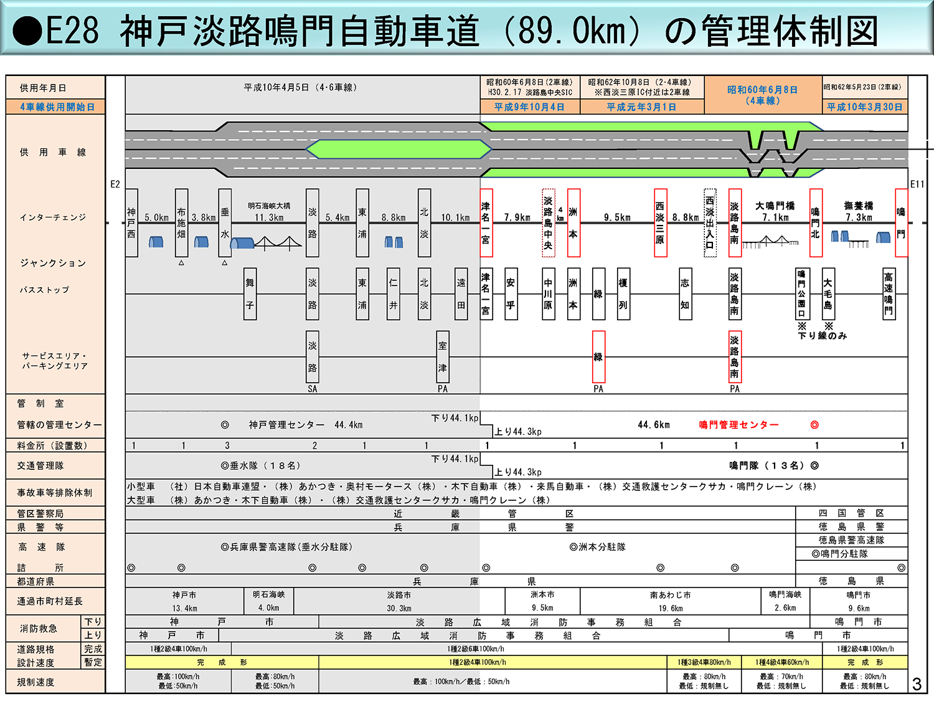Select the double-circle marker beside 鳴門管理センター

(814, 425)
